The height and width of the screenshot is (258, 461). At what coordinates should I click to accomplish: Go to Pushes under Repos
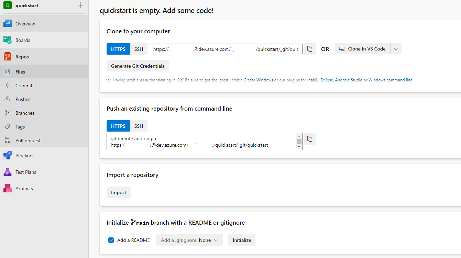(44, 99)
